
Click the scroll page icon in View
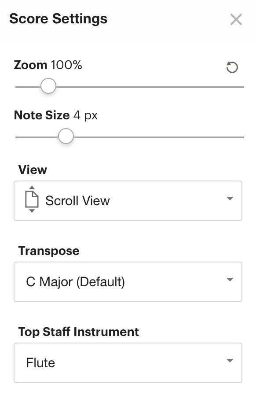32,199
